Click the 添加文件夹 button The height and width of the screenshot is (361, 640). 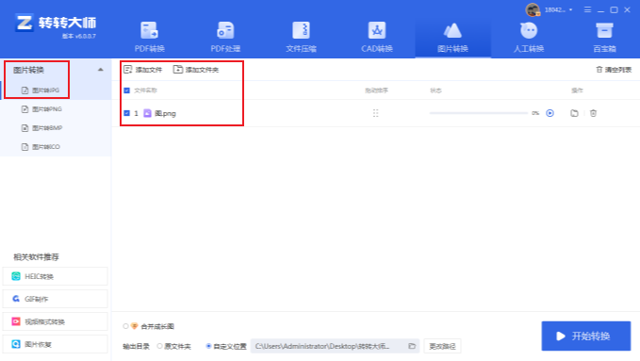click(196, 70)
